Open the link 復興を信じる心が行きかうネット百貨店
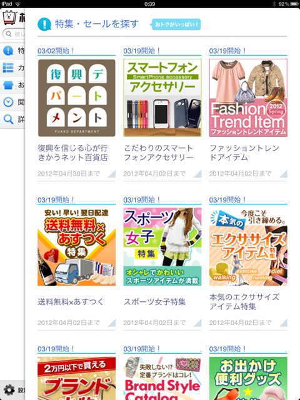The image size is (300, 400). tap(72, 152)
